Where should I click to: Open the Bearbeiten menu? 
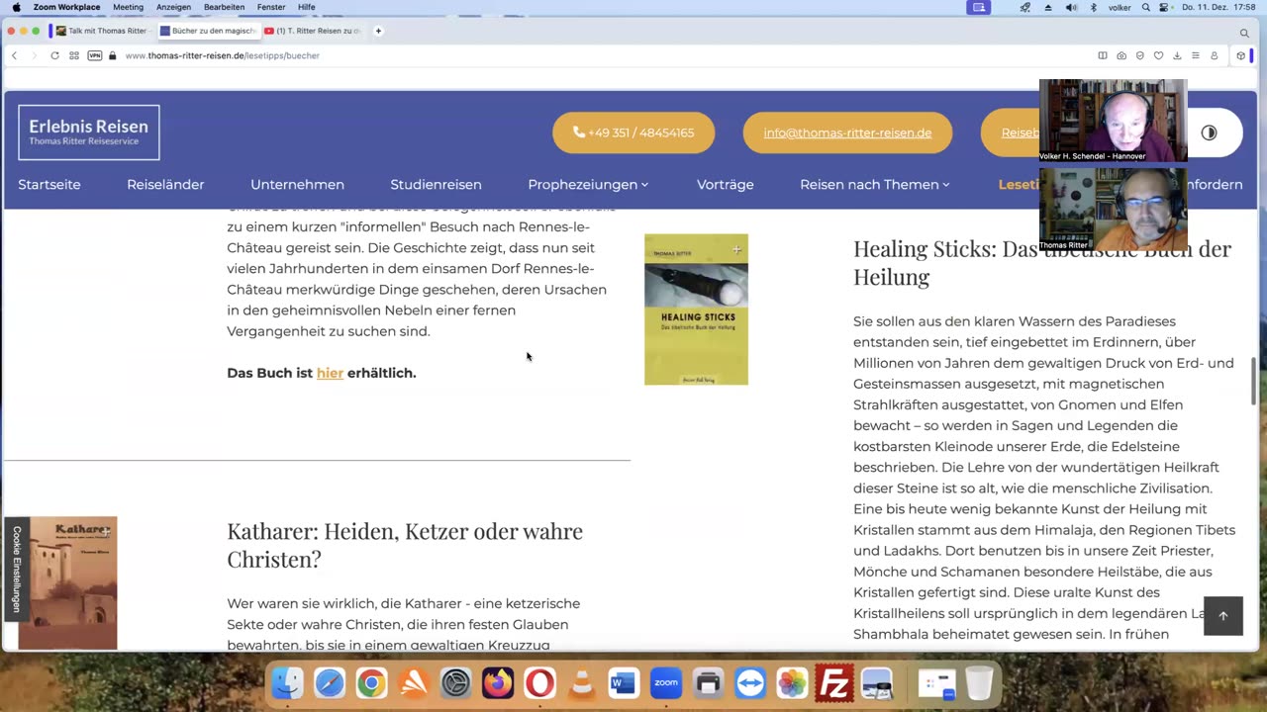point(224,7)
